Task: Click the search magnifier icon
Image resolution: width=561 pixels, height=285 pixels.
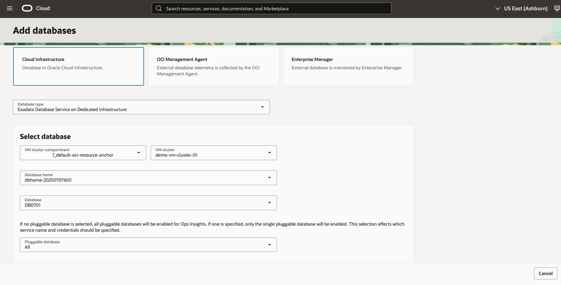Action: click(x=159, y=8)
